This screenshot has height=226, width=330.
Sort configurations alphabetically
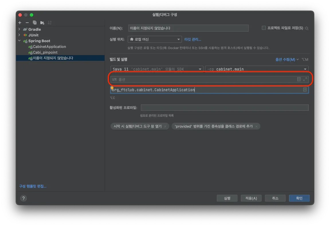[50, 23]
